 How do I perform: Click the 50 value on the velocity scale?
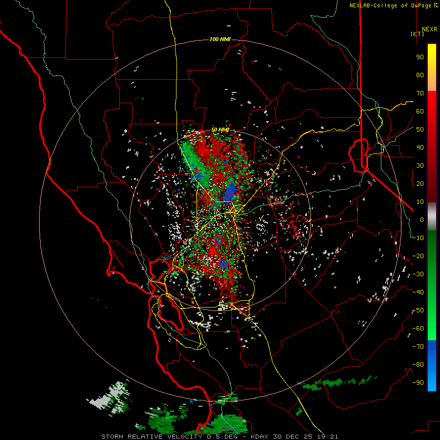click(420, 130)
